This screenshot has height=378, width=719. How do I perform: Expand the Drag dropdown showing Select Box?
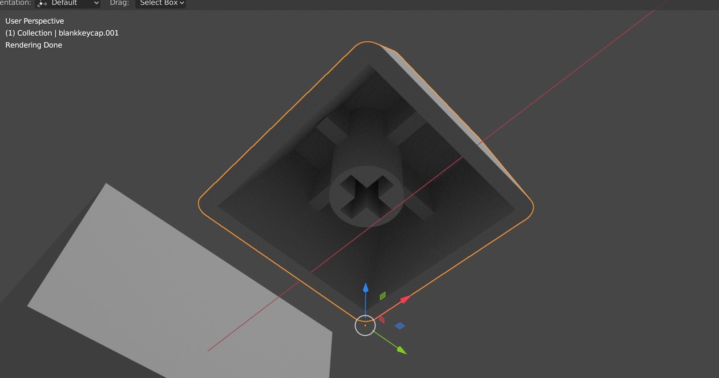tap(160, 3)
